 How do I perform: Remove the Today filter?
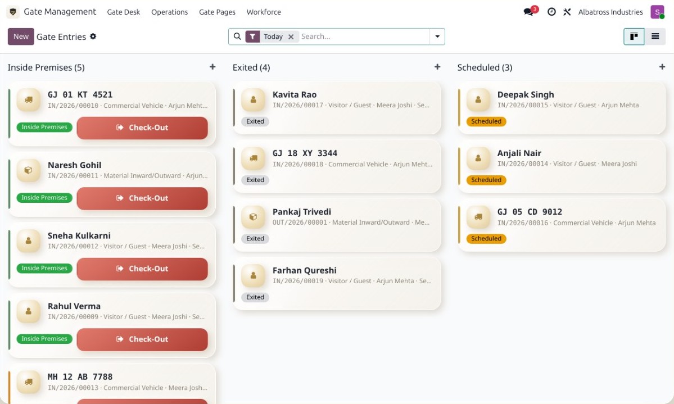pyautogui.click(x=291, y=37)
